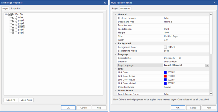The height and width of the screenshot is (112, 218).
Task: Open Help from the left dialog
Action: [99, 108]
